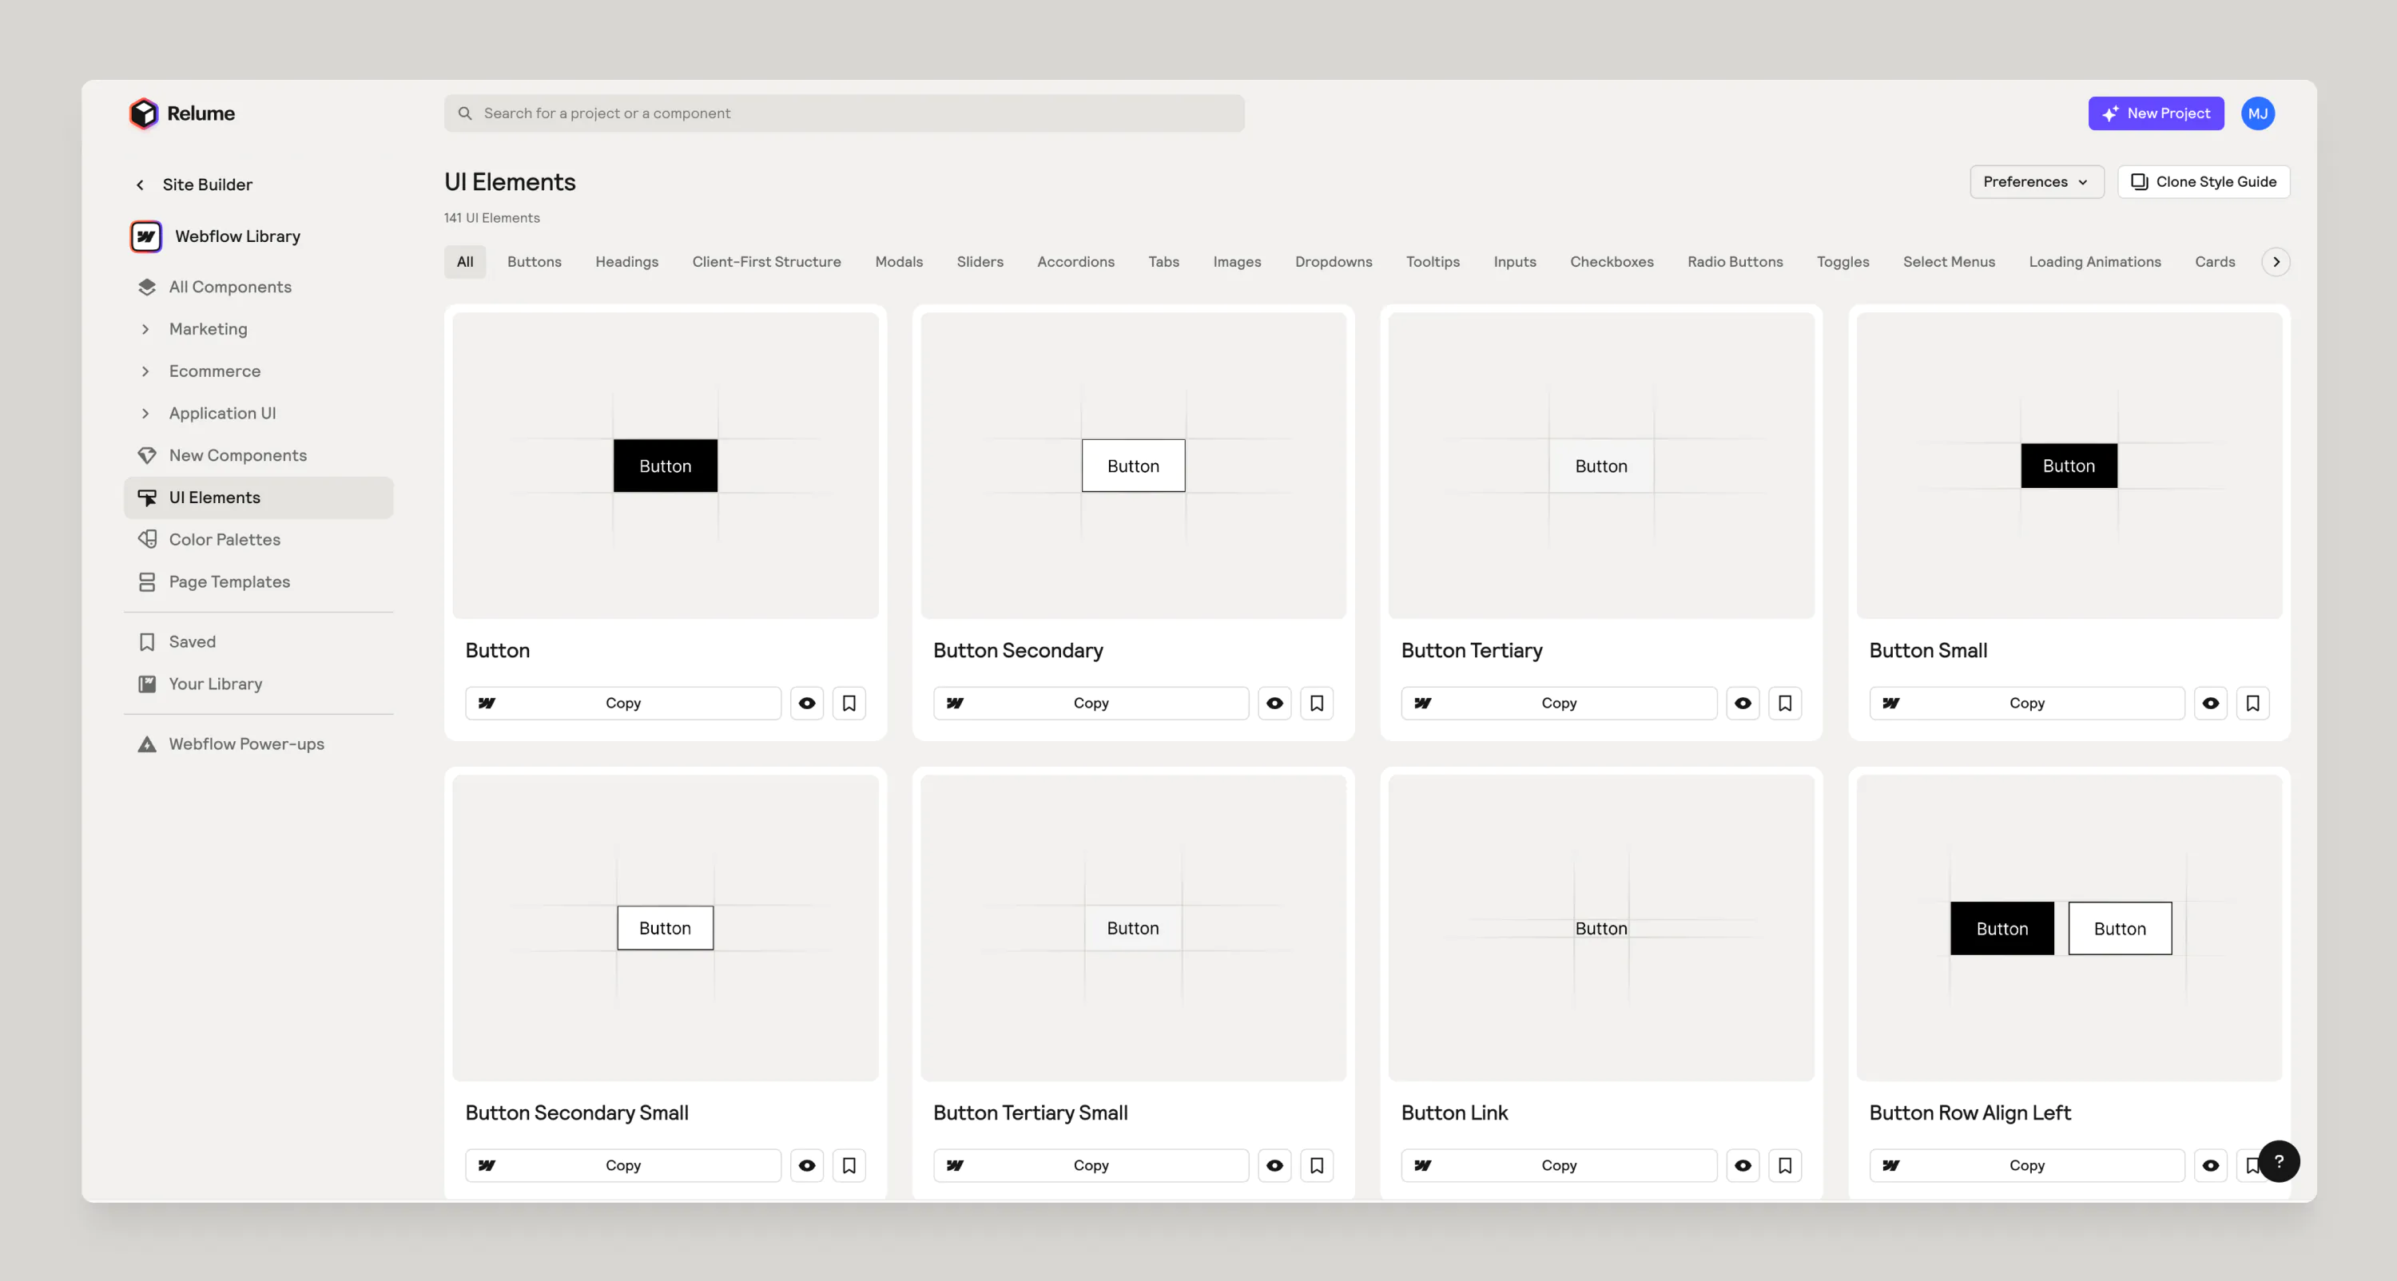Go back via Site Builder arrow

pos(141,185)
